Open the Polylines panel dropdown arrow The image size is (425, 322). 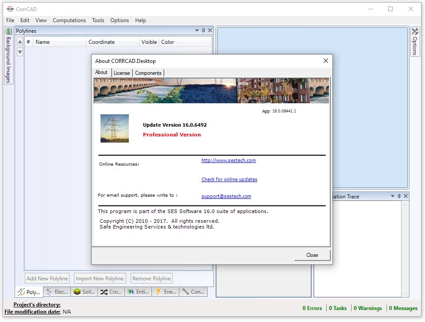pos(197,31)
